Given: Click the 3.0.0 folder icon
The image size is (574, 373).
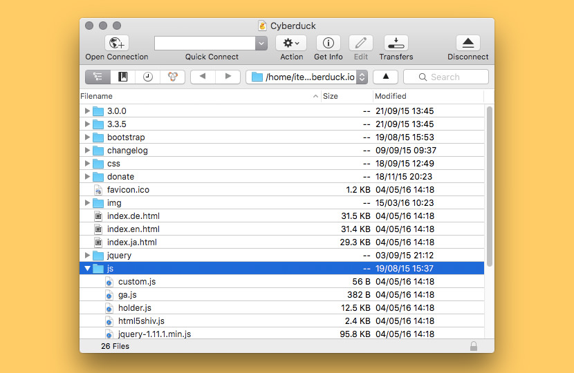Looking at the screenshot, I should [x=98, y=111].
